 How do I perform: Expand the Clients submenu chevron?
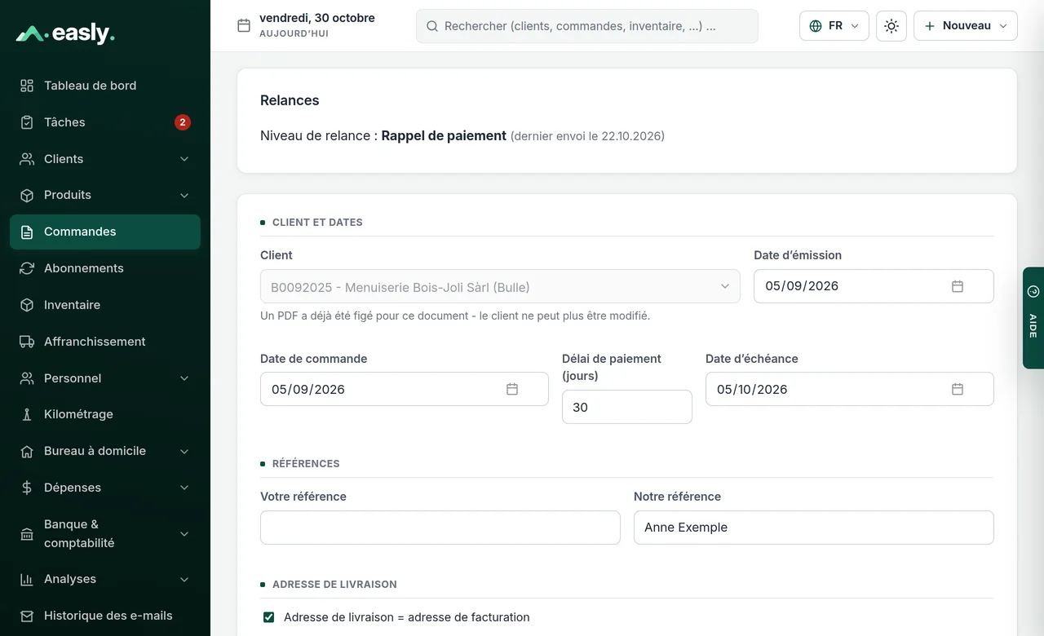coord(184,159)
